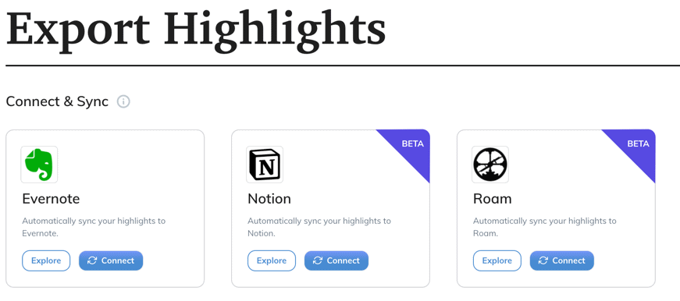Click the sync arrows icon in Evernote's Connect button
The width and height of the screenshot is (680, 301).
pyautogui.click(x=92, y=260)
